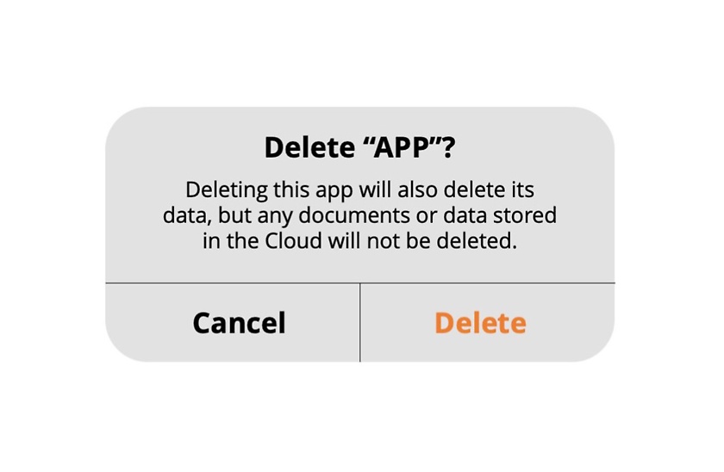Dismiss the delete dialog with Cancel
The width and height of the screenshot is (724, 472).
pos(233,322)
